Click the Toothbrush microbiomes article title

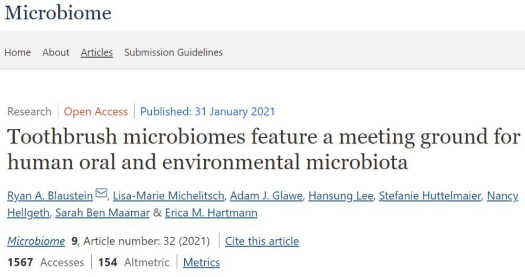click(262, 150)
